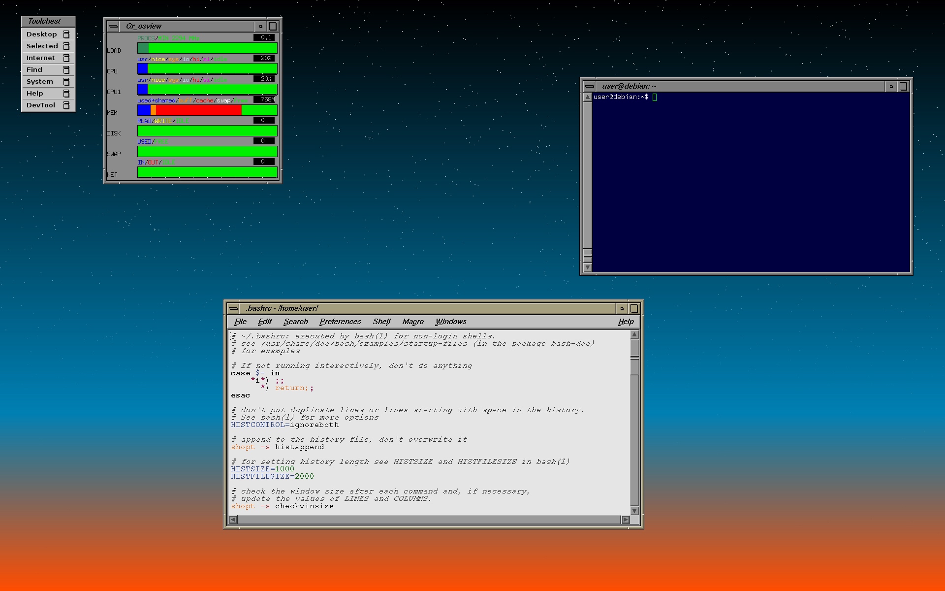Open the Macro menu in editor
Image resolution: width=945 pixels, height=591 pixels.
412,322
